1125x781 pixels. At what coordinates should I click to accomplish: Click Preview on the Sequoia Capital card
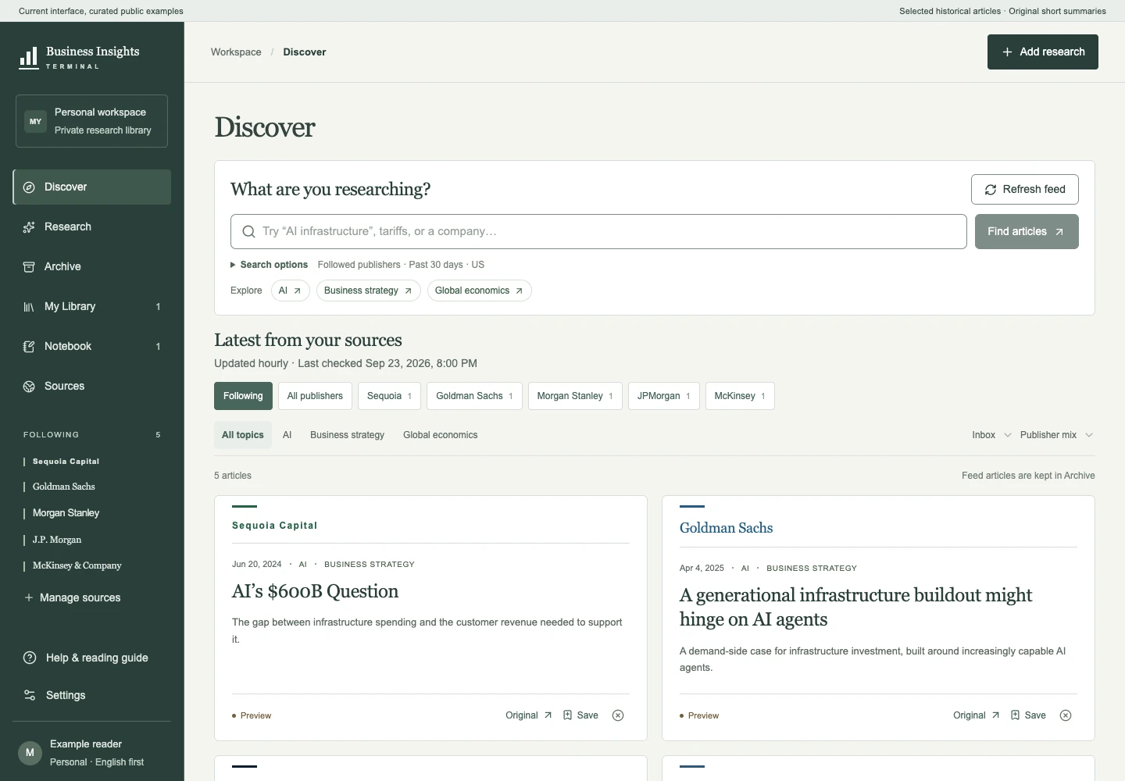[252, 716]
